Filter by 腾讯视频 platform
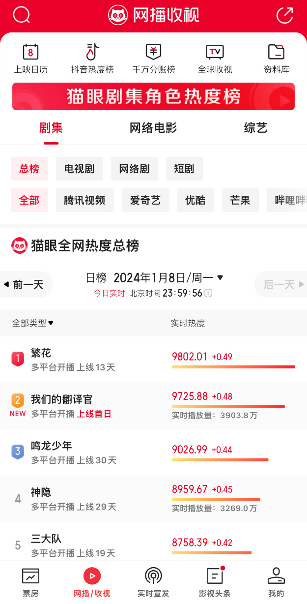This screenshot has height=604, width=307. tap(84, 200)
